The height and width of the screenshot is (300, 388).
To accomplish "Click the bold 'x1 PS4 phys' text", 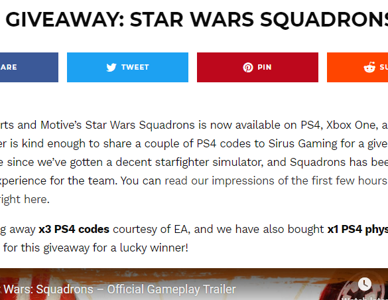I will [x=357, y=230].
